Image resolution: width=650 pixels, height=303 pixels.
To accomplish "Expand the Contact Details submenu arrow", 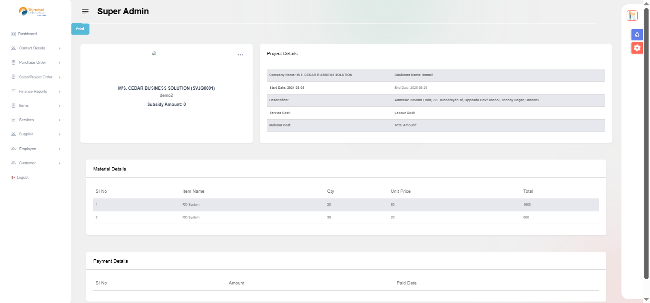I will (x=59, y=48).
